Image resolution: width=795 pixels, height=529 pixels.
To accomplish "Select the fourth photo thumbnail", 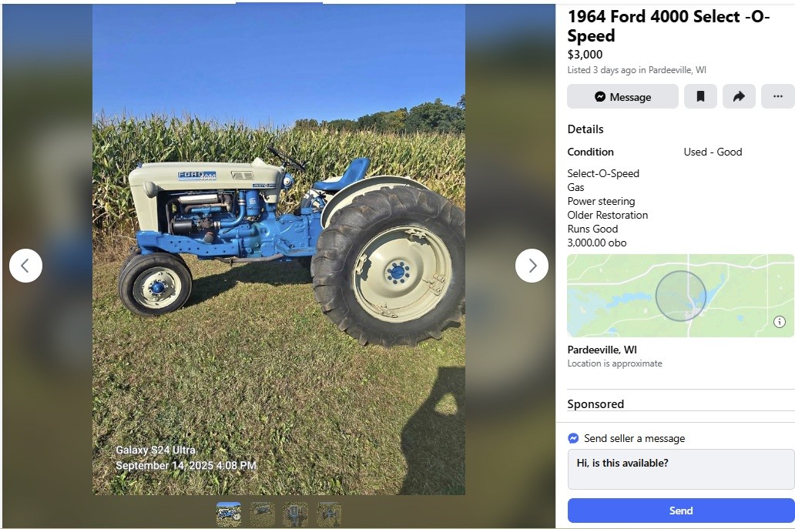I will (x=328, y=514).
